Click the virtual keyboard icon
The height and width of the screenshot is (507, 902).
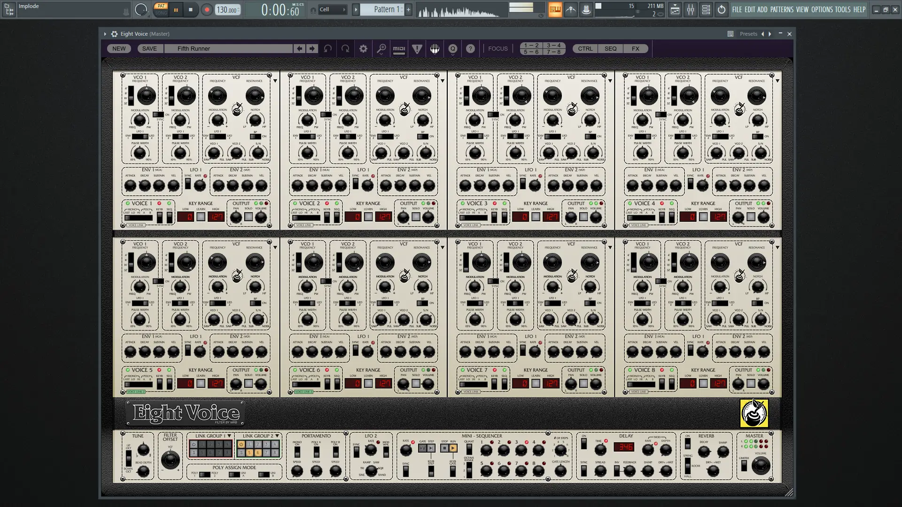pyautogui.click(x=435, y=48)
